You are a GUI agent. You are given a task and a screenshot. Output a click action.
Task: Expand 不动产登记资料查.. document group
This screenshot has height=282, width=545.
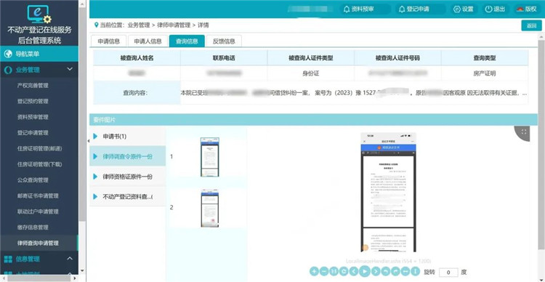point(95,196)
